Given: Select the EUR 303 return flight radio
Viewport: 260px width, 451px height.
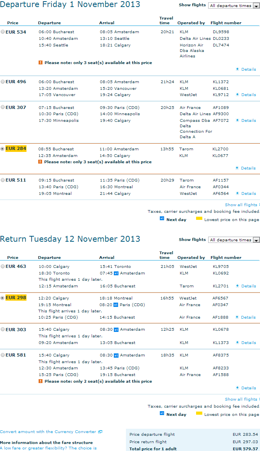Looking at the screenshot, I should (3, 329).
